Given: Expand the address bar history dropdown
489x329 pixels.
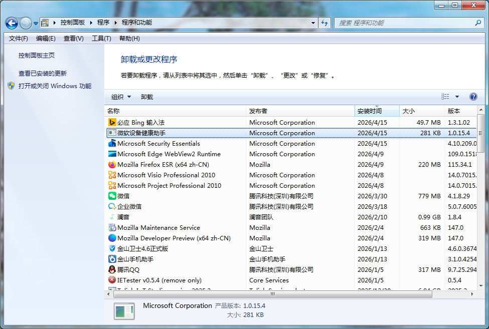Looking at the screenshot, I should point(313,23).
